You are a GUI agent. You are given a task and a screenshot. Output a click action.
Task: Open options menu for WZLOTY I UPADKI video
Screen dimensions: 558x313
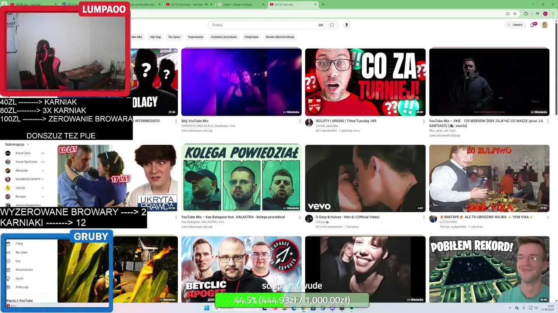click(423, 121)
